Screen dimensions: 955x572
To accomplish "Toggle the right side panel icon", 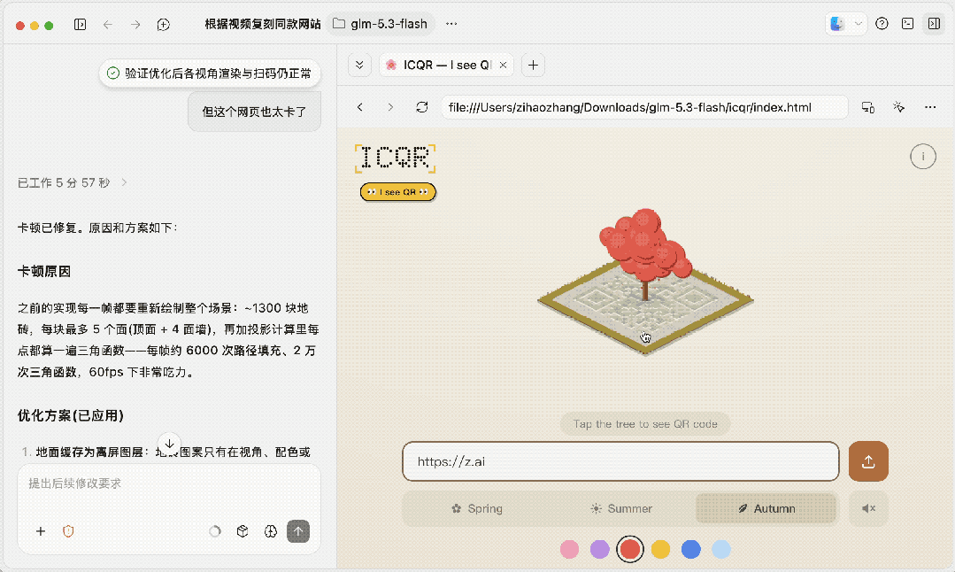I will [x=934, y=24].
